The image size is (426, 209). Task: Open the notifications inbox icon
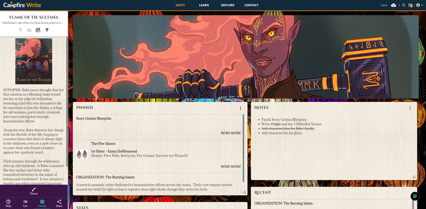(410, 5)
